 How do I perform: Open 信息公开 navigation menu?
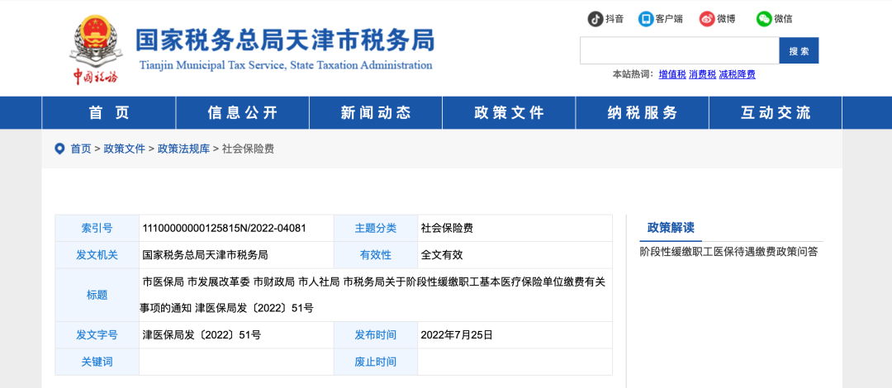[242, 112]
